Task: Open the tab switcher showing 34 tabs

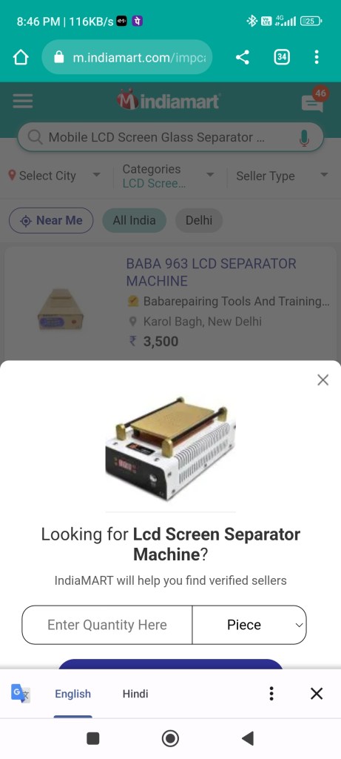Action: 282,58
